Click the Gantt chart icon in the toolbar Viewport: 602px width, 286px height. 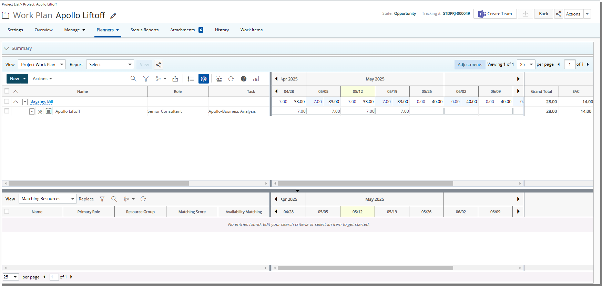click(219, 79)
